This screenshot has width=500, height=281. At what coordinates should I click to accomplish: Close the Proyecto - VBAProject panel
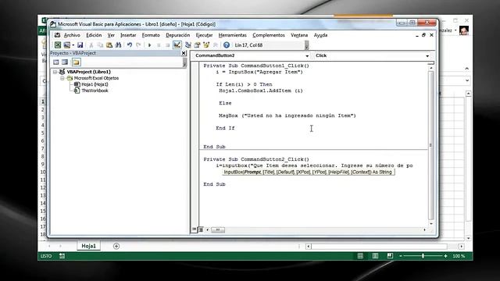184,53
